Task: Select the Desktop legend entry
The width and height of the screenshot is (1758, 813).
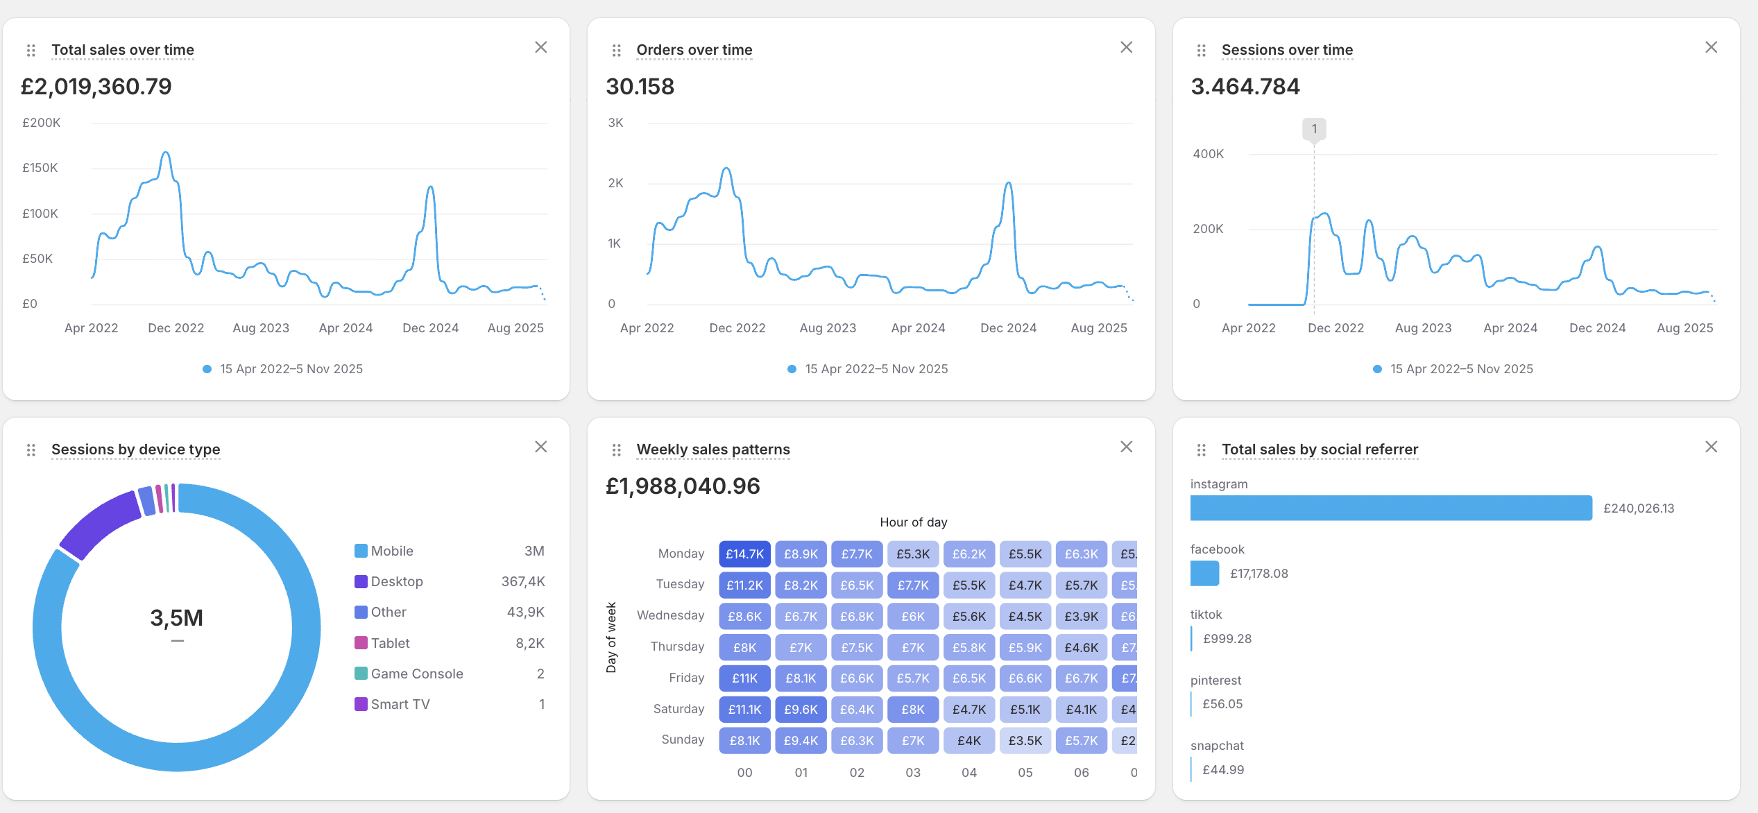Action: 396,581
